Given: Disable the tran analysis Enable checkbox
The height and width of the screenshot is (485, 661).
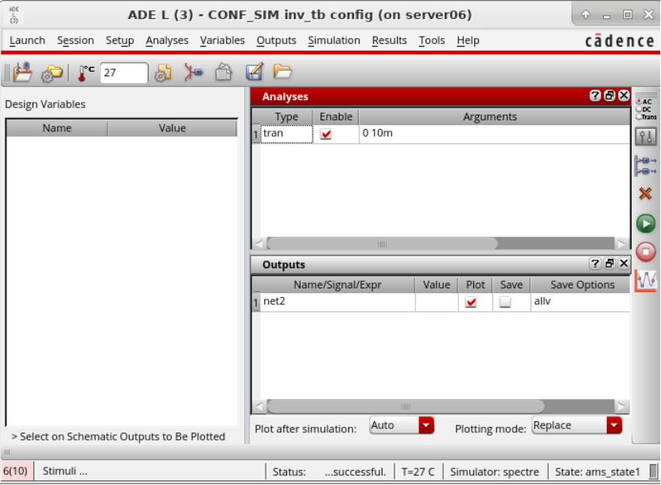Looking at the screenshot, I should tap(326, 135).
